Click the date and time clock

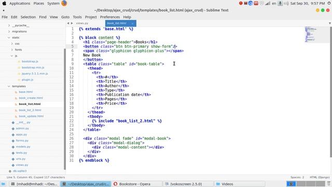pyautogui.click(x=308, y=4)
